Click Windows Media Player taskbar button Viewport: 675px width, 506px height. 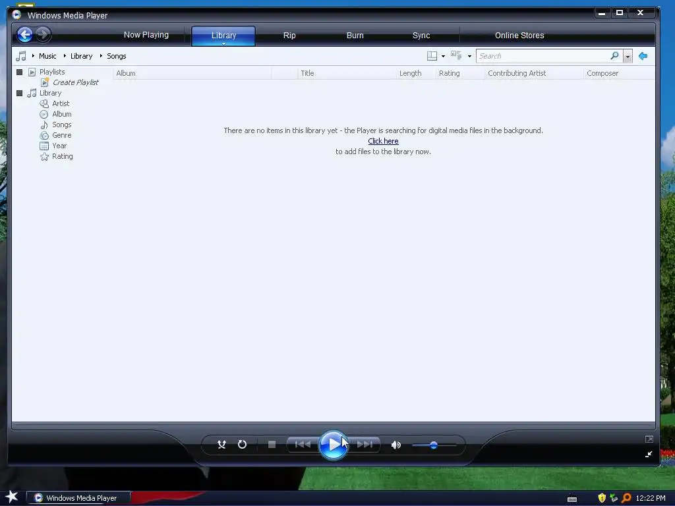79,498
